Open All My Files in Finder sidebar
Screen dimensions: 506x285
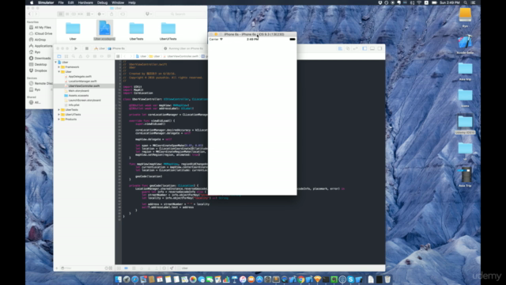coord(43,28)
